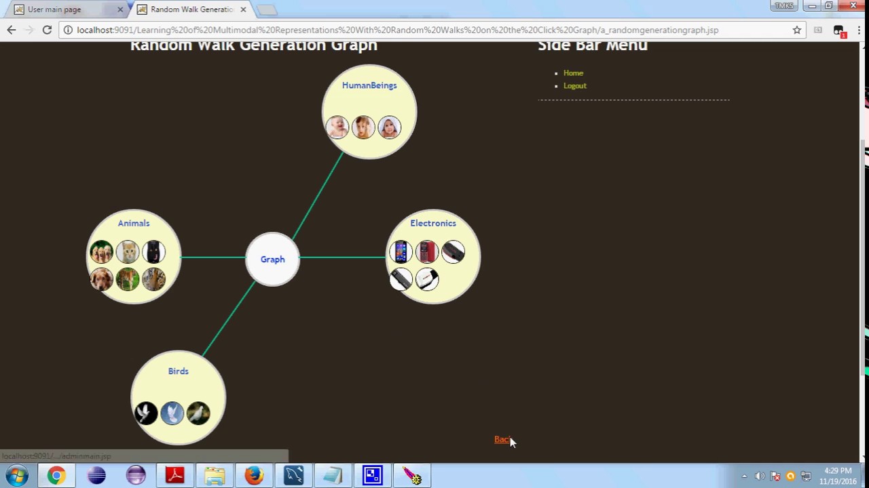This screenshot has height=488, width=869.
Task: Open the white dove on black thumbnail
Action: 146,413
